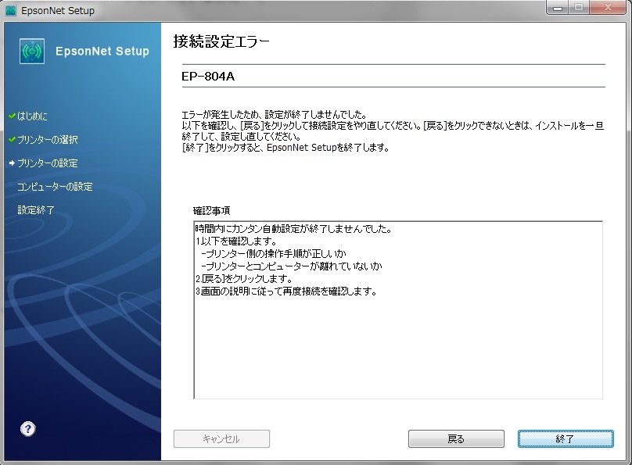Select the プリンターの設定 current step
The image size is (632, 465).
coord(48,163)
